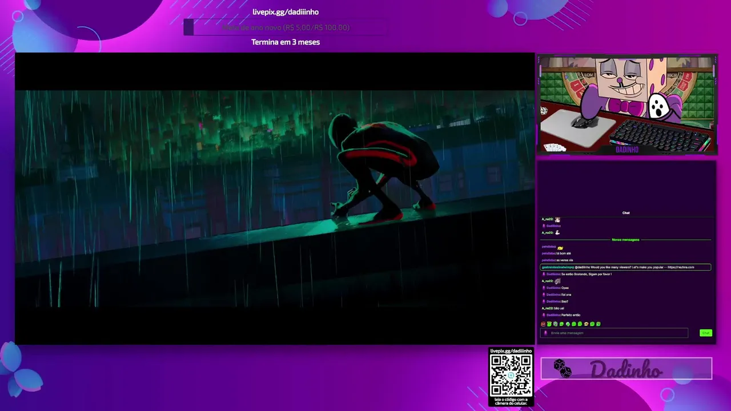Image resolution: width=731 pixels, height=411 pixels.
Task: Click the gastrointestinalwimpq username
Action: [558, 267]
